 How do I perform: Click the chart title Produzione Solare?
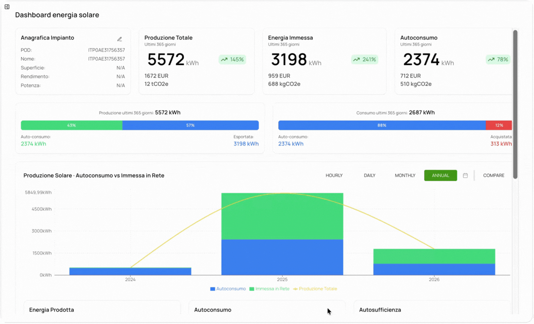click(94, 175)
